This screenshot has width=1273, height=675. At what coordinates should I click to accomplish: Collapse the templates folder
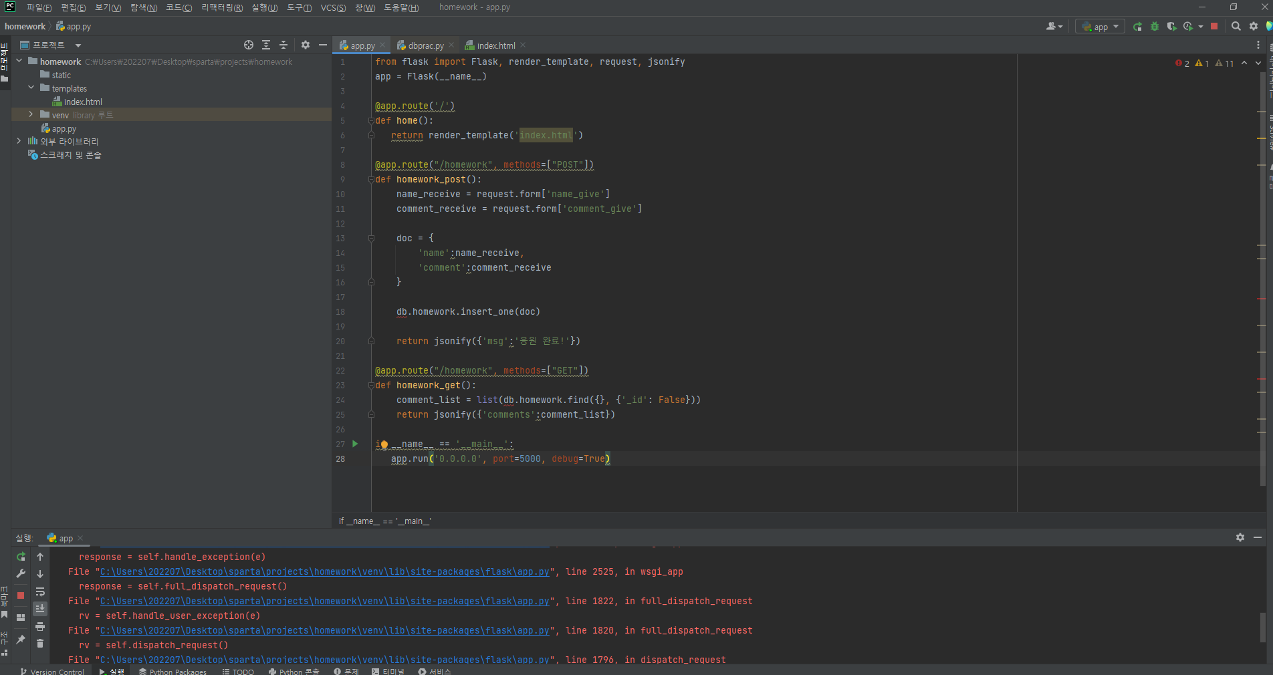pyautogui.click(x=31, y=88)
